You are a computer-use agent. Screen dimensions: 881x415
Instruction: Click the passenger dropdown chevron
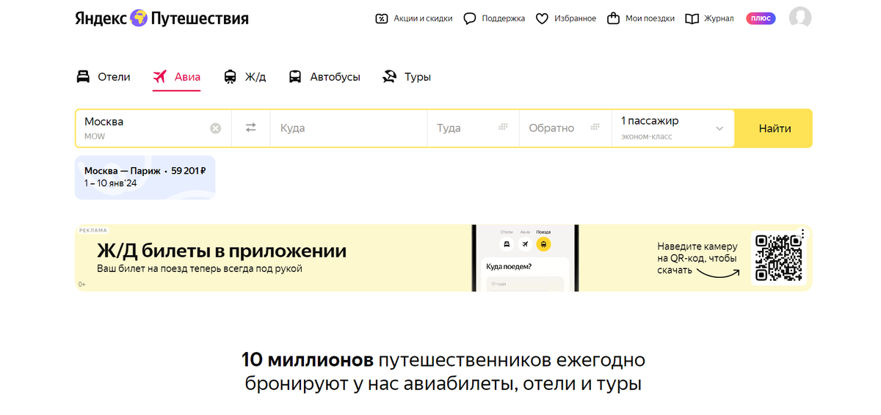719,128
